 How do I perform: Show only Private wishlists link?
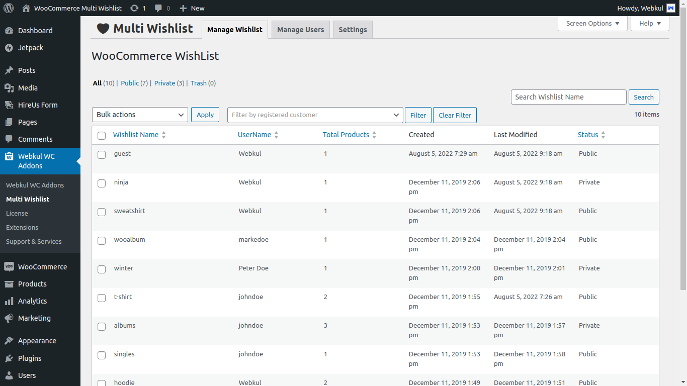[165, 83]
